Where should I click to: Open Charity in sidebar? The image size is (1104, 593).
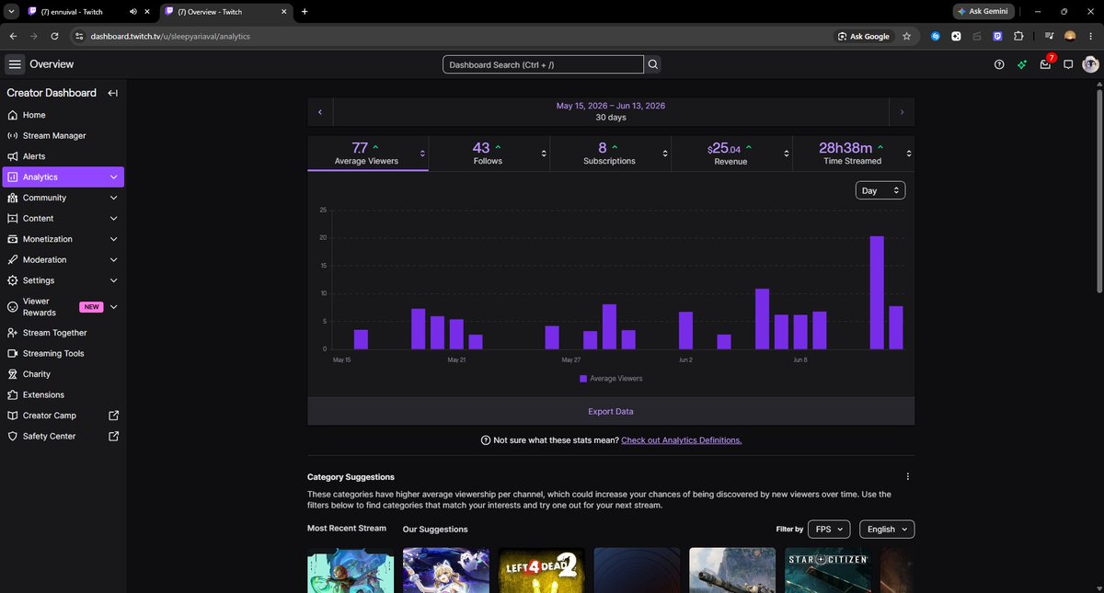click(x=63, y=374)
